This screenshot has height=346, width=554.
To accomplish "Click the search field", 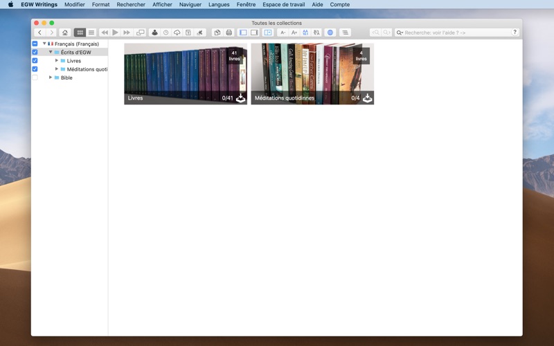I will point(457,33).
